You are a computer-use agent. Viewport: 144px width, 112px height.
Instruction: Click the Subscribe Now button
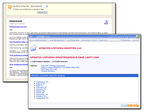pos(43,12)
